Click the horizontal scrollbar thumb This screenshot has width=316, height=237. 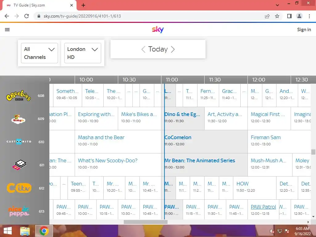pyautogui.click(x=146, y=222)
